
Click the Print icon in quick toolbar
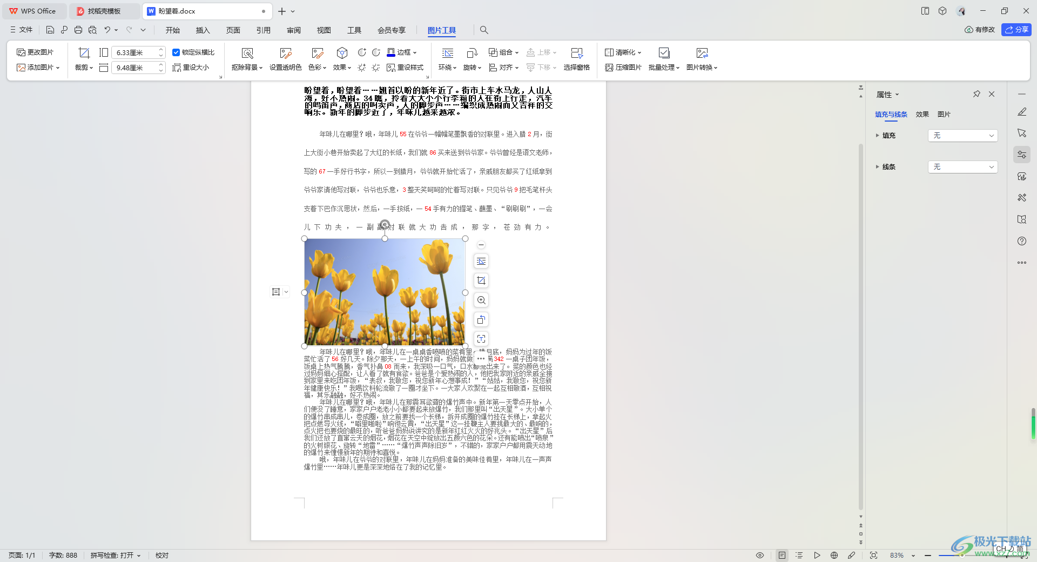pyautogui.click(x=78, y=30)
